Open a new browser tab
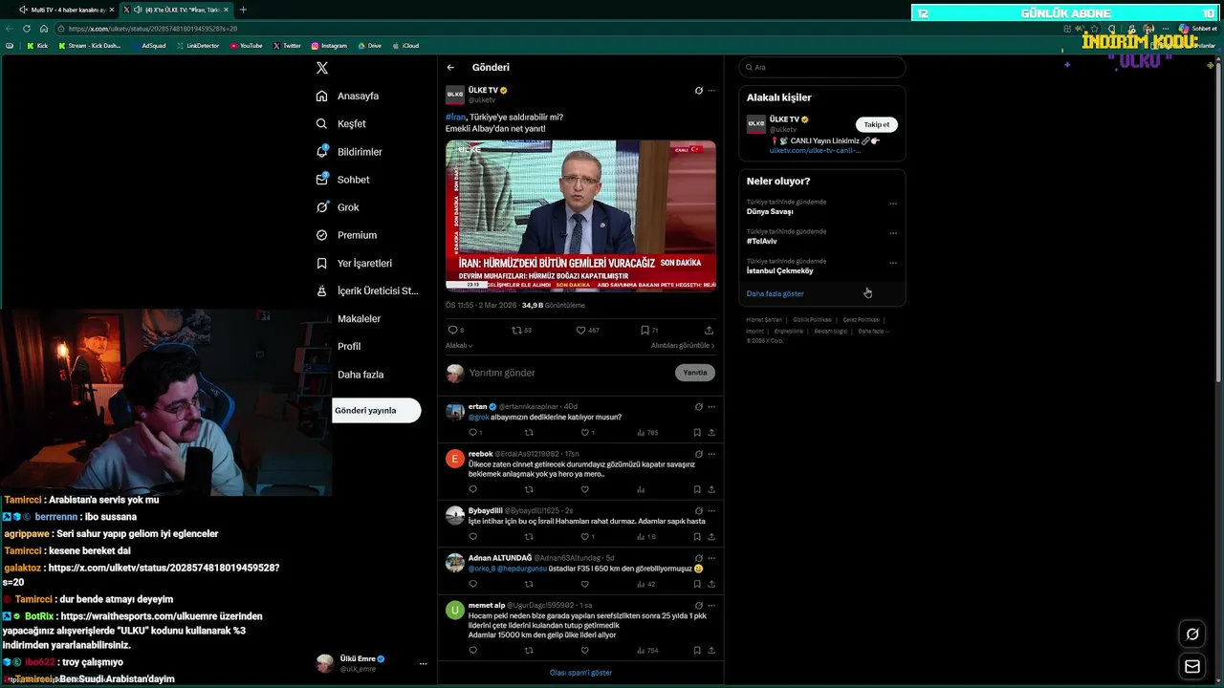The height and width of the screenshot is (688, 1224). click(x=243, y=10)
